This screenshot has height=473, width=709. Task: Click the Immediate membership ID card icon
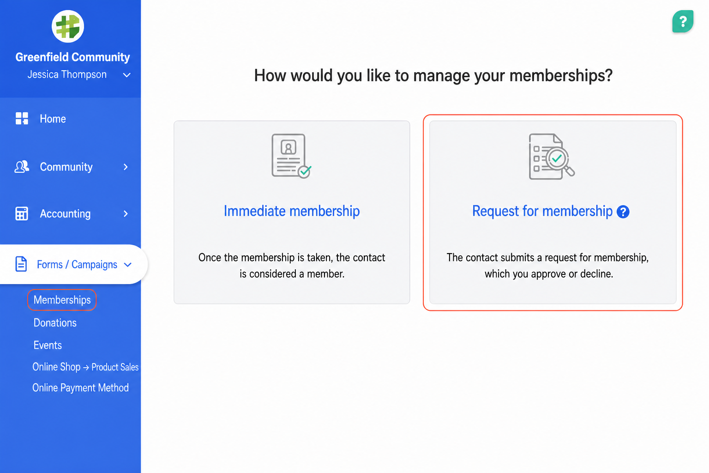click(291, 156)
